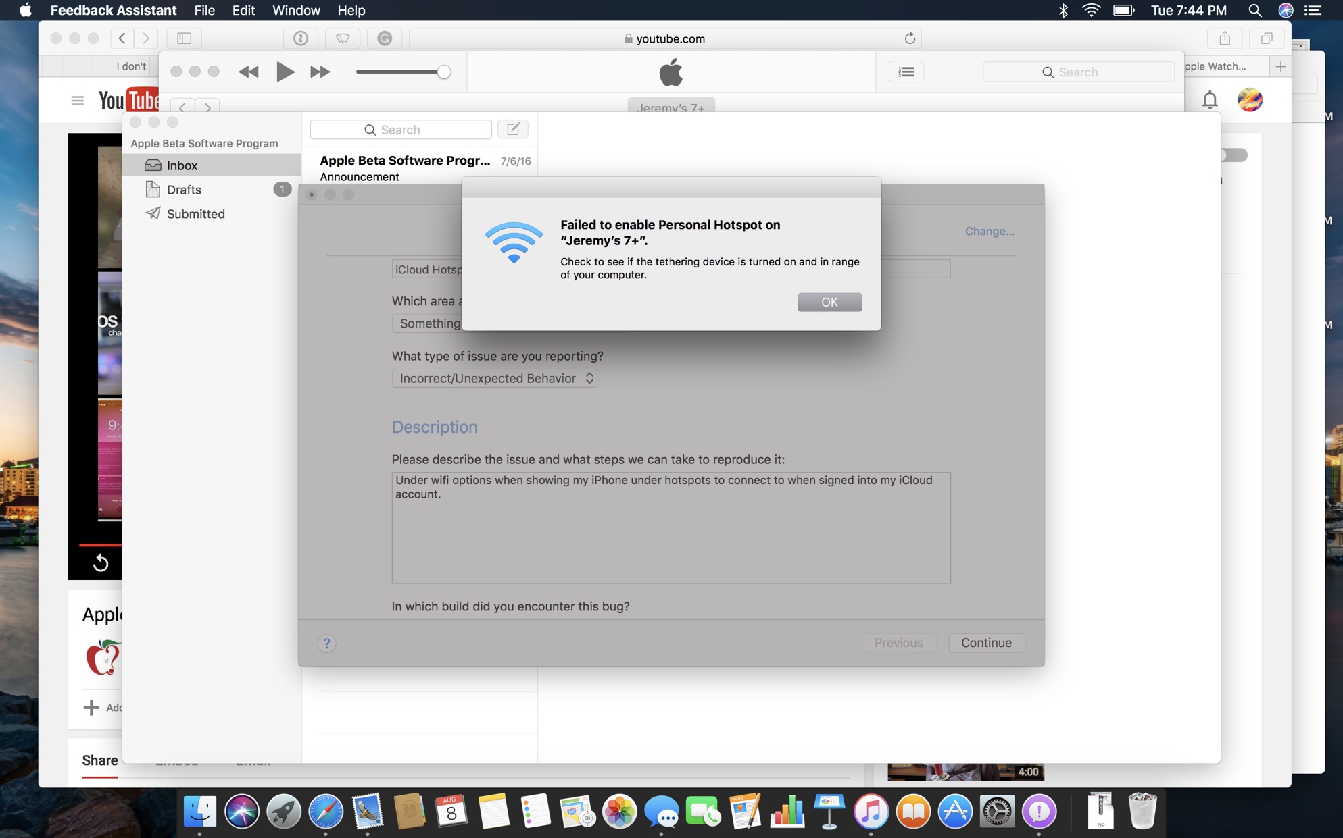Screen dimensions: 1343x838
Task: Reload the Safari page
Action: click(x=910, y=38)
